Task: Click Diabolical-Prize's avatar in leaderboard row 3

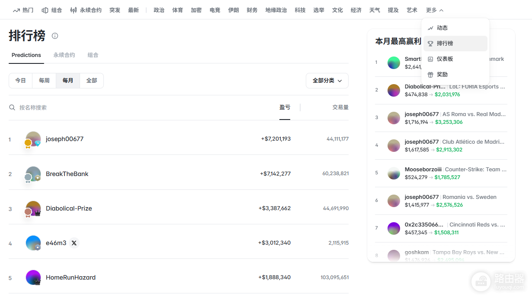Action: click(x=33, y=208)
